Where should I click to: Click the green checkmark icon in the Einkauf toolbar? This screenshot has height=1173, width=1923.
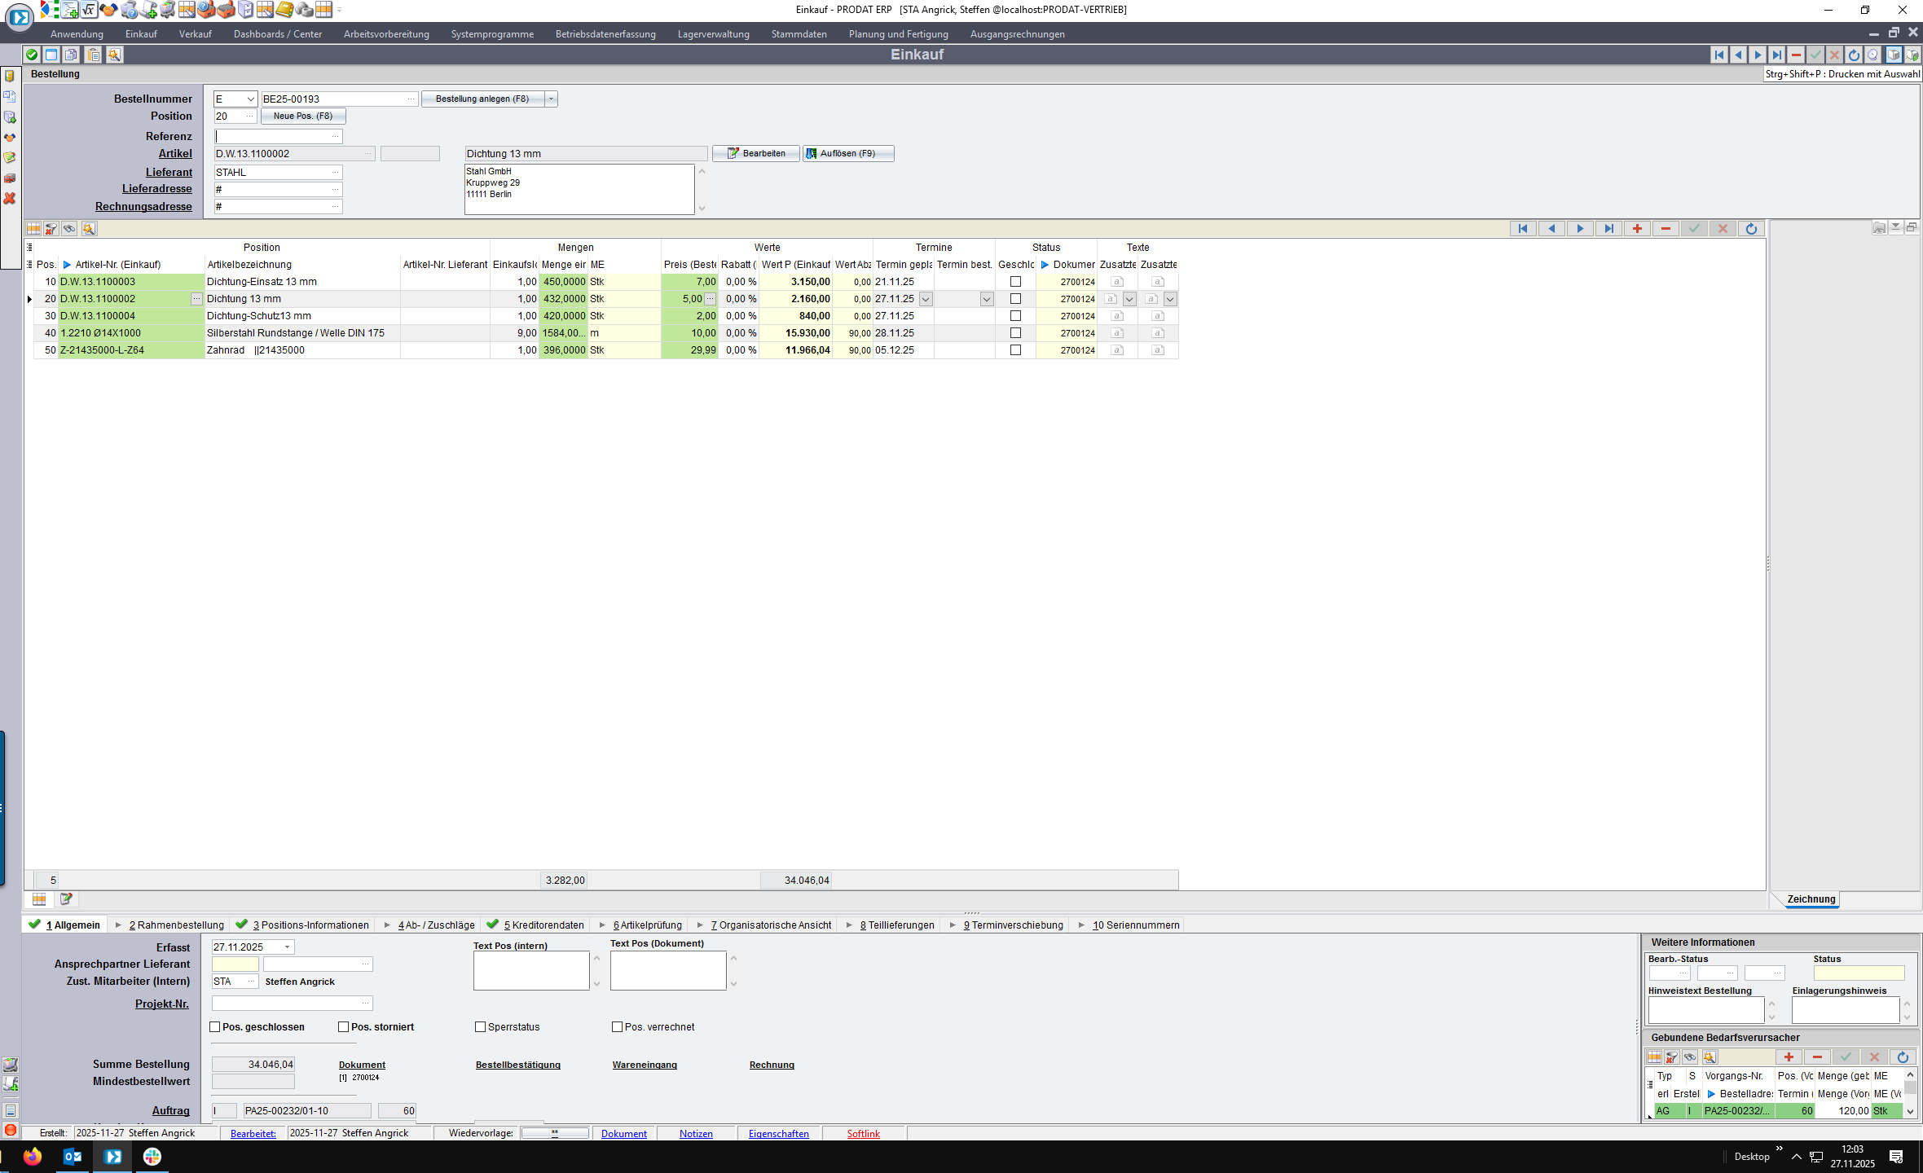(32, 55)
